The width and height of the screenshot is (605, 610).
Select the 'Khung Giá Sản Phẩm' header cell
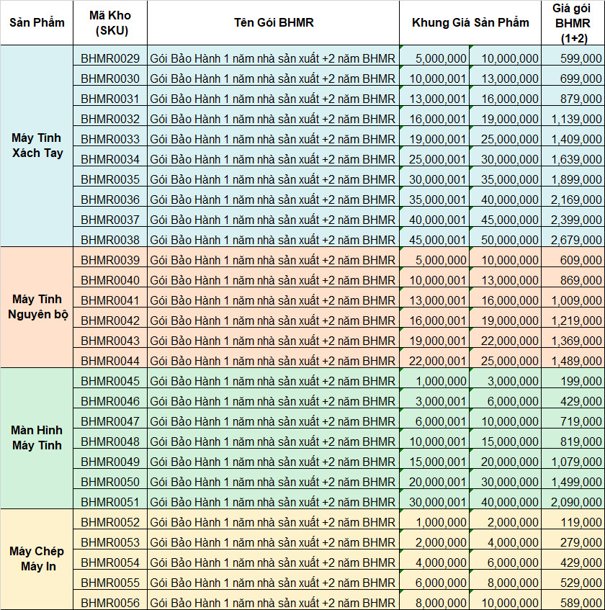tap(470, 22)
